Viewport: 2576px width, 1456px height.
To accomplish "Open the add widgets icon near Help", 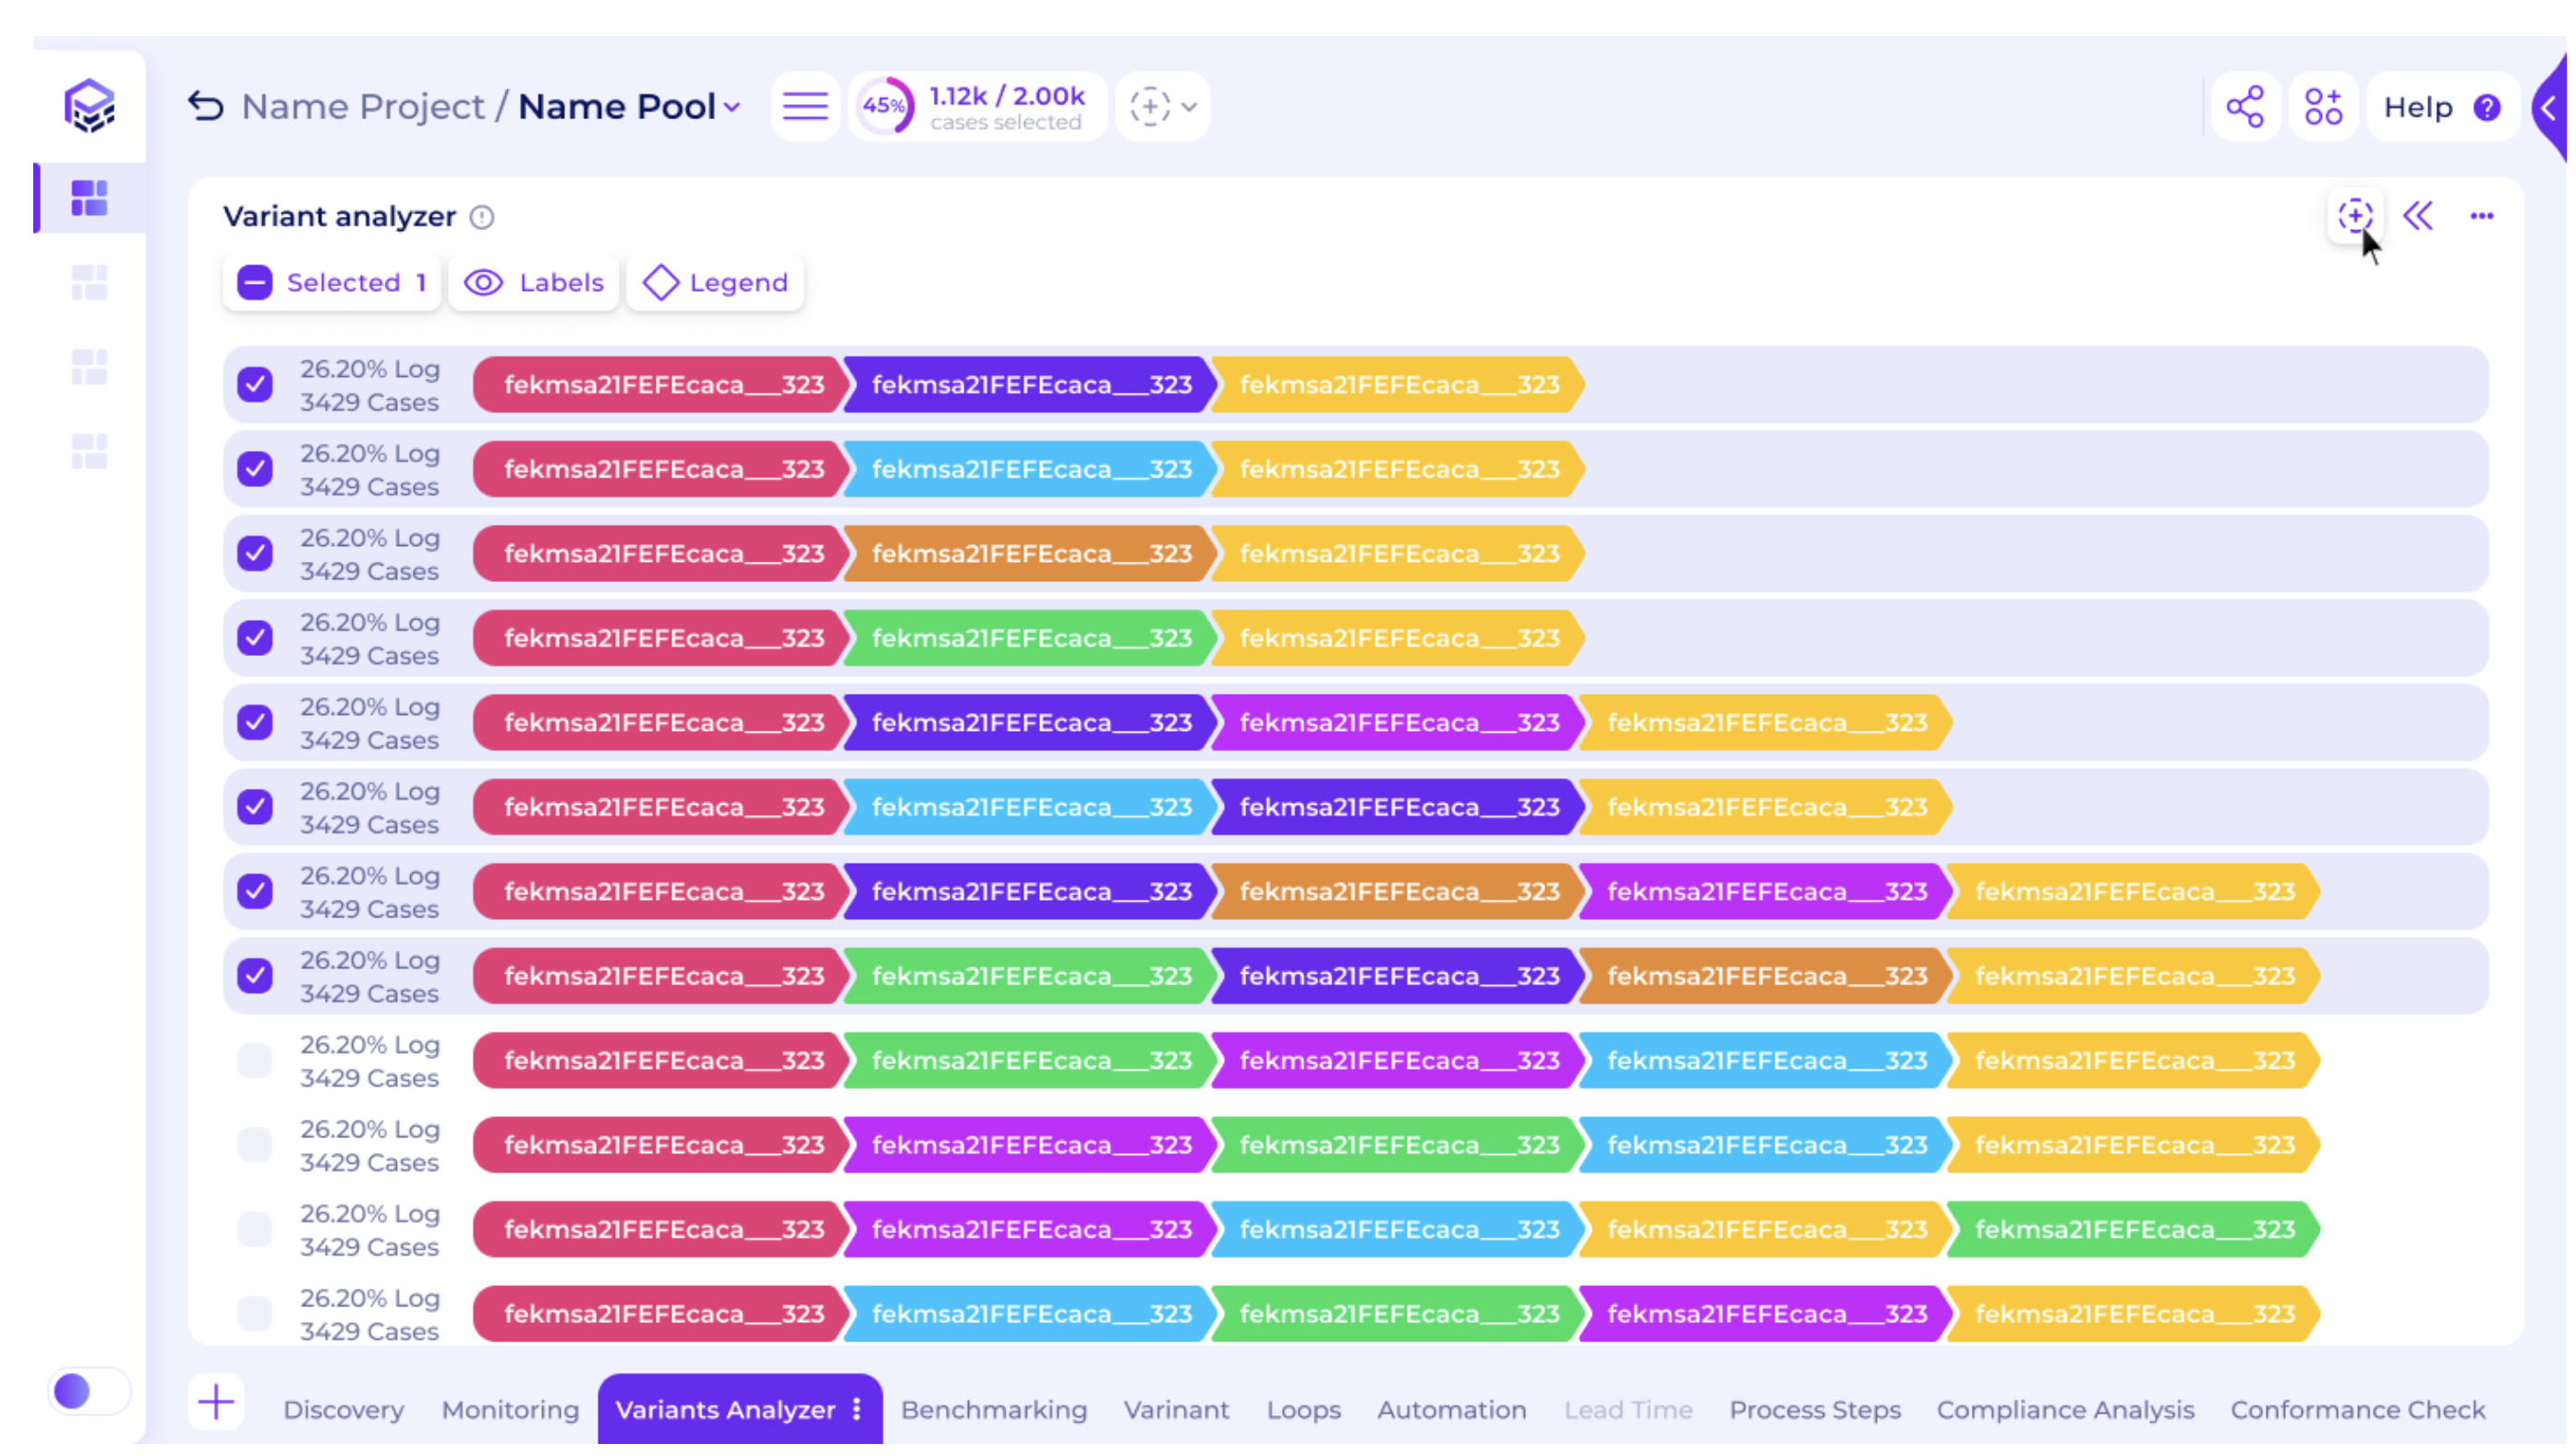I will 2323,107.
